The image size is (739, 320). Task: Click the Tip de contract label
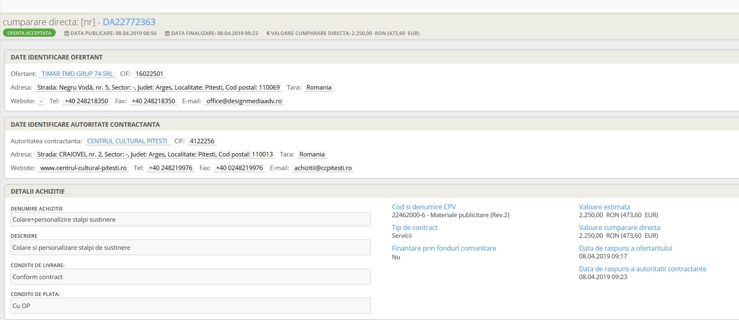coord(415,228)
